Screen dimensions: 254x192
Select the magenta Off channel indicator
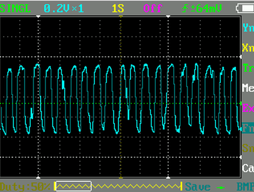[153, 8]
